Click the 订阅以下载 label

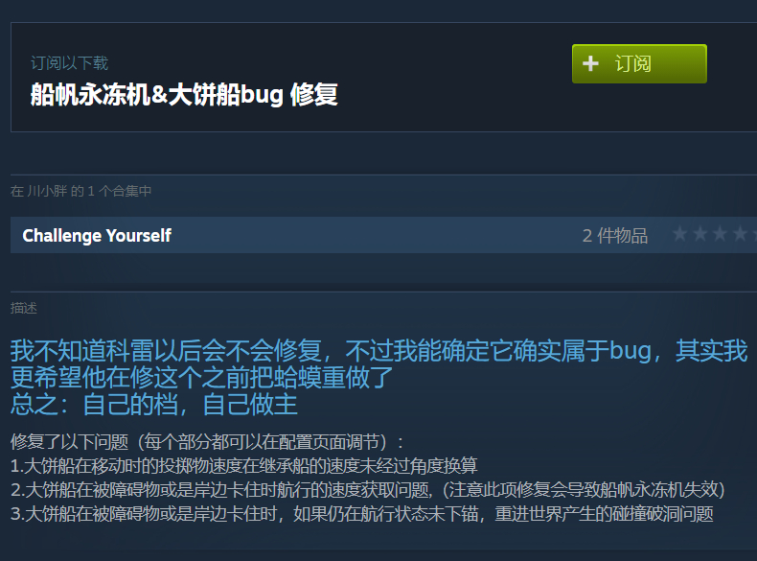70,63
